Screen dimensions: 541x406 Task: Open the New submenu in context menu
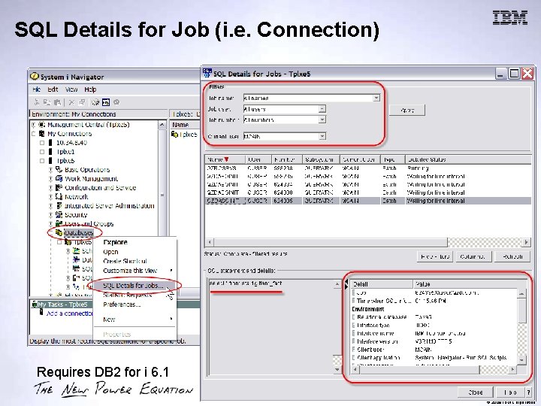click(x=134, y=320)
